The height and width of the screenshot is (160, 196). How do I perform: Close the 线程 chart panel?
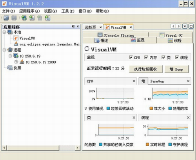(188, 118)
